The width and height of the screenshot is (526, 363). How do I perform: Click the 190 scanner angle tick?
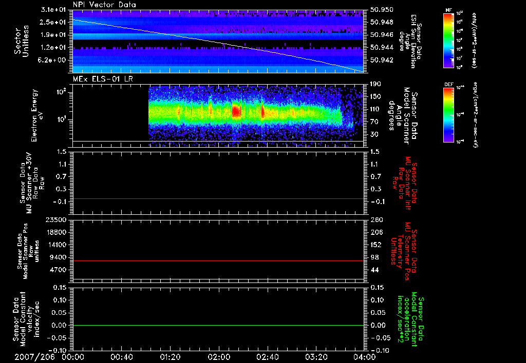tap(376, 84)
